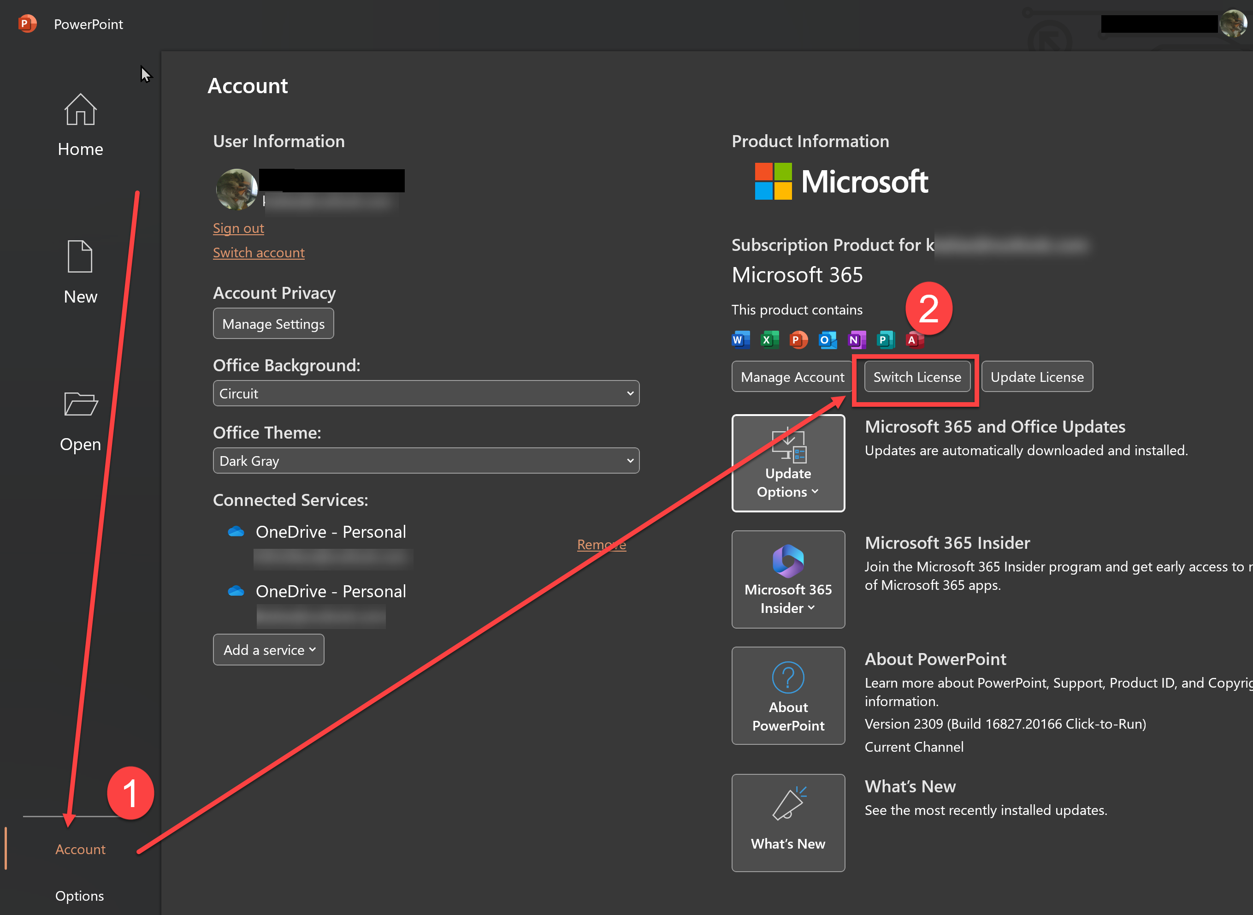This screenshot has width=1253, height=915.
Task: Click the Excel app icon under product contains
Action: (769, 339)
